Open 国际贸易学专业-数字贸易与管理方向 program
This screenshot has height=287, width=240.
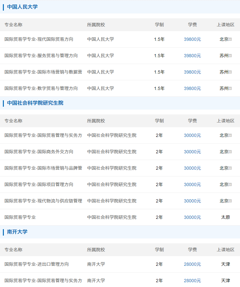pos(41,88)
